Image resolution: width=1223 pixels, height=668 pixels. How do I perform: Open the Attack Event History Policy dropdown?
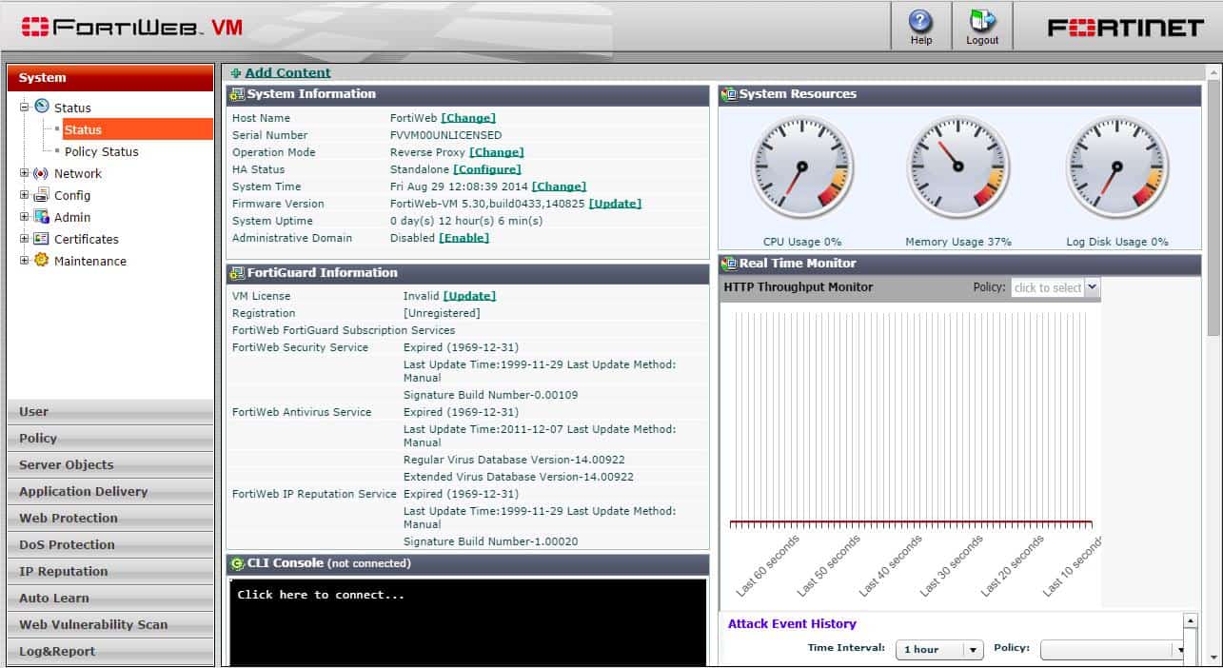click(1113, 649)
